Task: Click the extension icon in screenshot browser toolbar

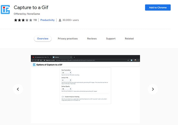Action: (x=131, y=60)
